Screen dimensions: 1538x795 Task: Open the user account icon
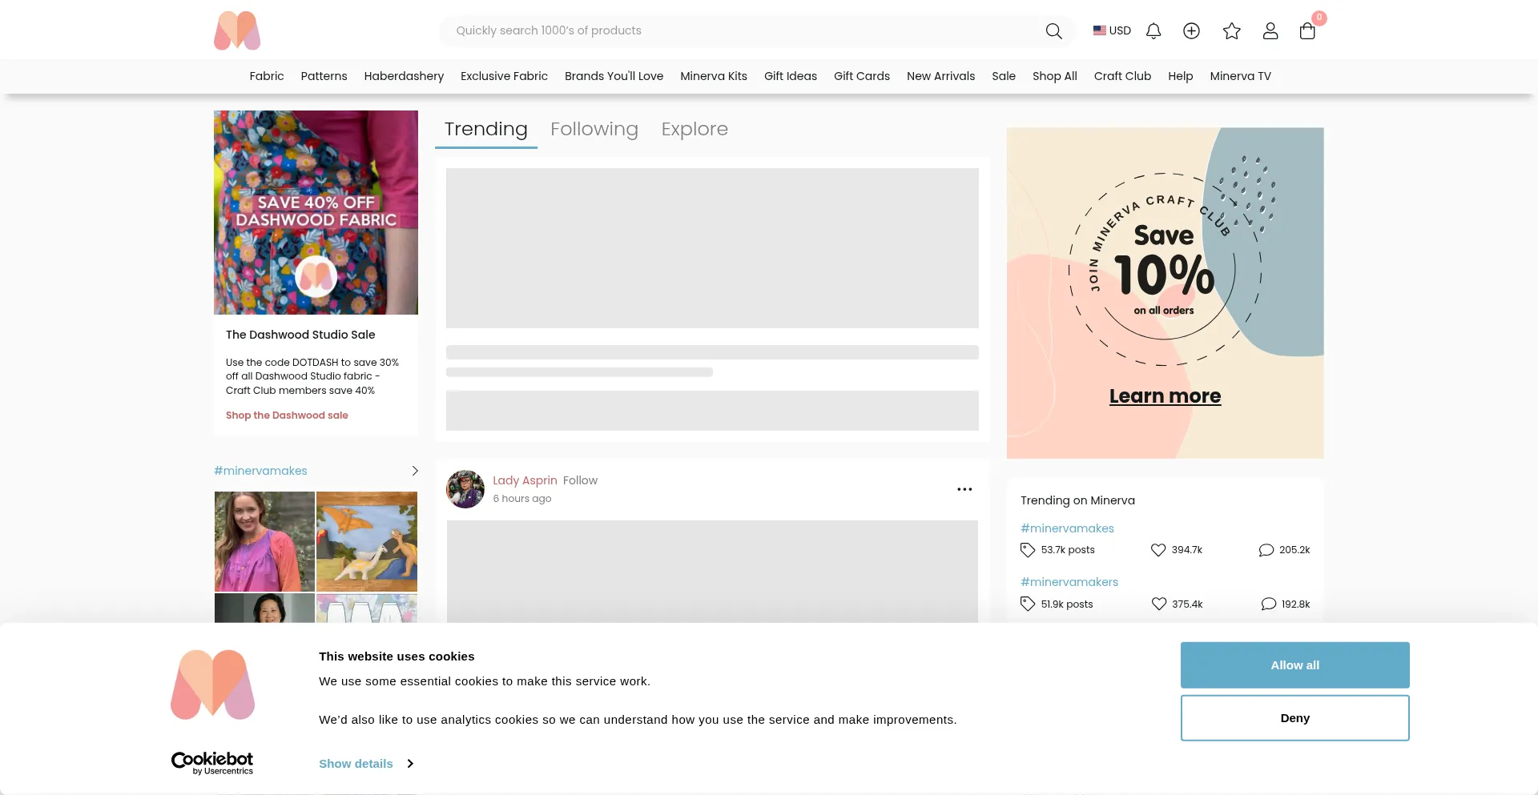[1270, 31]
